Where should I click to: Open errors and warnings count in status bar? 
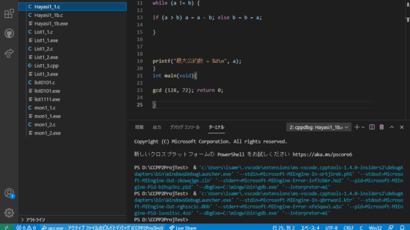(26, 228)
